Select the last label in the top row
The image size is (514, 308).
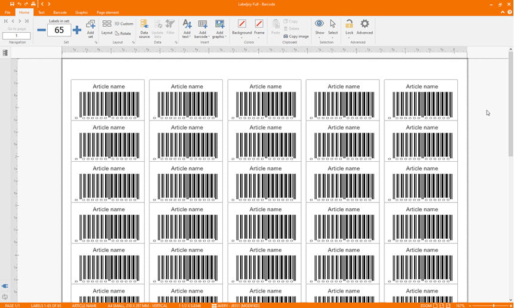click(421, 100)
